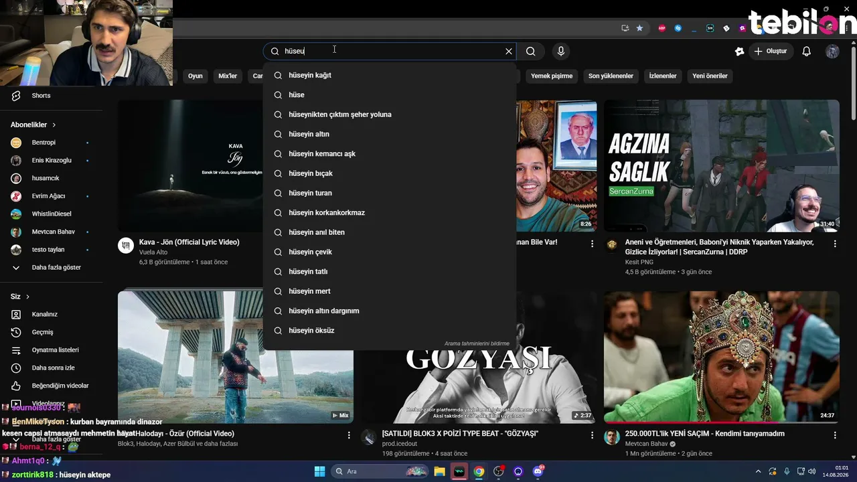Bookmark this page with the star
This screenshot has width=857, height=482.
(639, 28)
